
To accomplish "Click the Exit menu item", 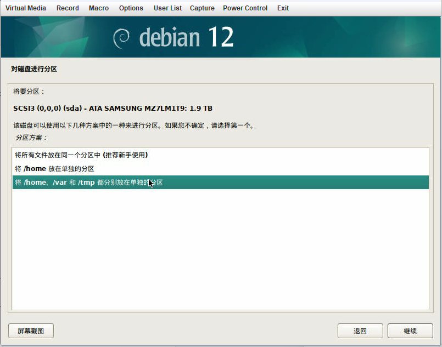I will (x=283, y=8).
